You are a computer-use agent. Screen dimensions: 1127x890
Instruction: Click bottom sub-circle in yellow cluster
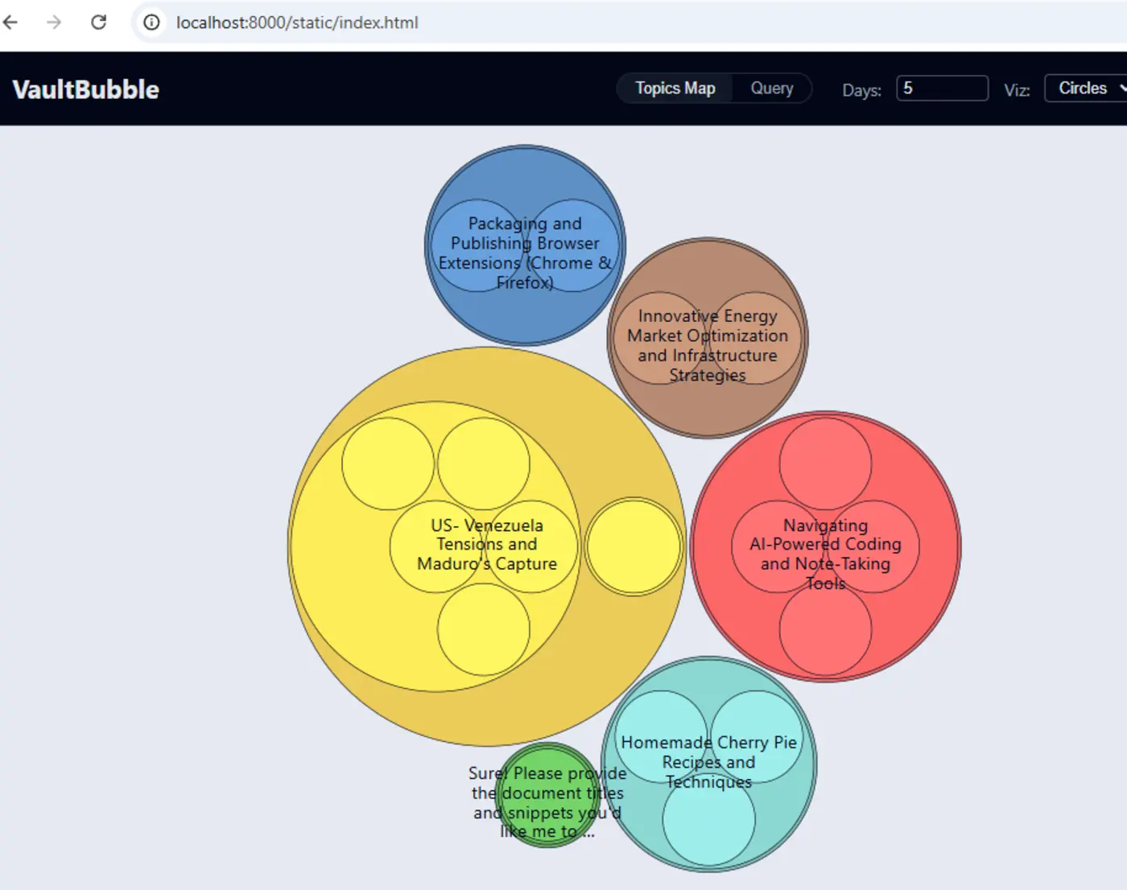click(x=483, y=629)
